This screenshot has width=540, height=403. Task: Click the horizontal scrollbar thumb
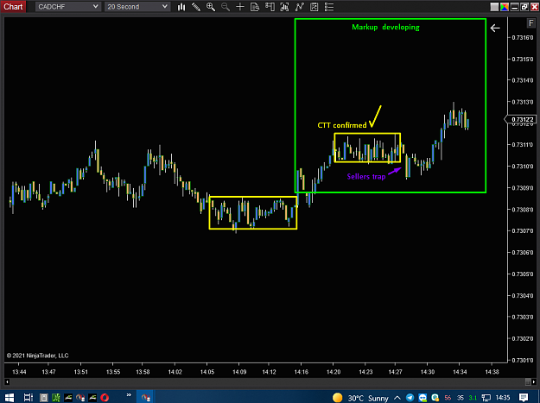coord(528,381)
